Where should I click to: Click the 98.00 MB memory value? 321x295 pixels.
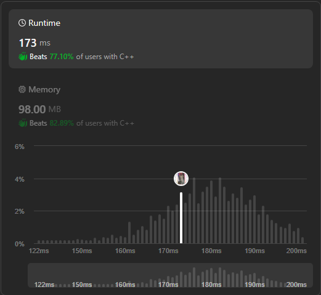pyautogui.click(x=39, y=109)
